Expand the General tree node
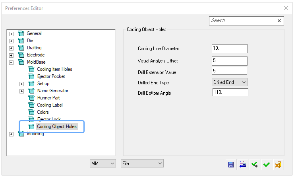This screenshot has height=177, width=294. (11, 34)
